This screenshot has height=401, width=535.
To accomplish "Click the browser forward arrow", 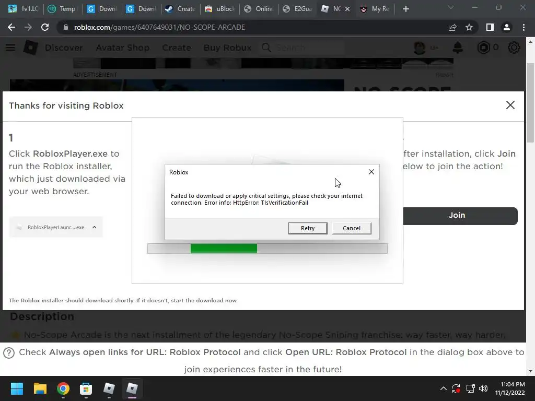I will [x=28, y=27].
